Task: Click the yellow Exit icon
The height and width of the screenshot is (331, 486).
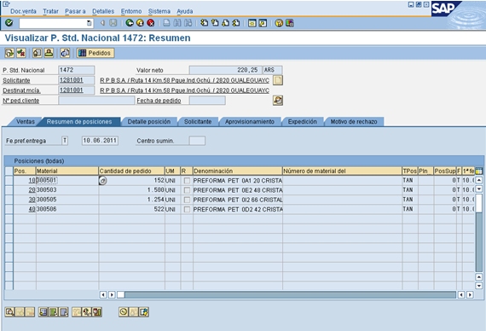Action: click(x=140, y=23)
